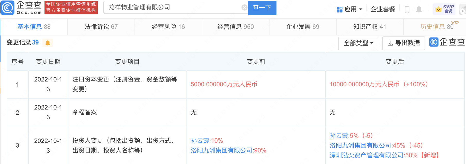Open SVIP membership badge

pyautogui.click(x=444, y=9)
